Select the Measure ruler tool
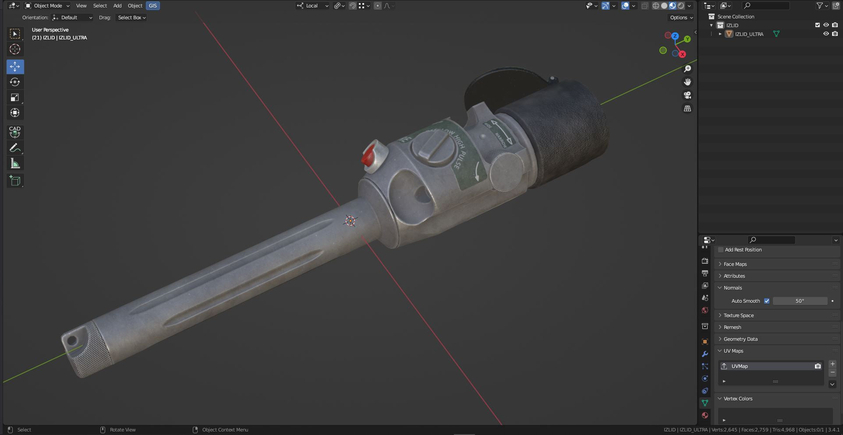Screen dimensions: 843x435 [x=15, y=163]
